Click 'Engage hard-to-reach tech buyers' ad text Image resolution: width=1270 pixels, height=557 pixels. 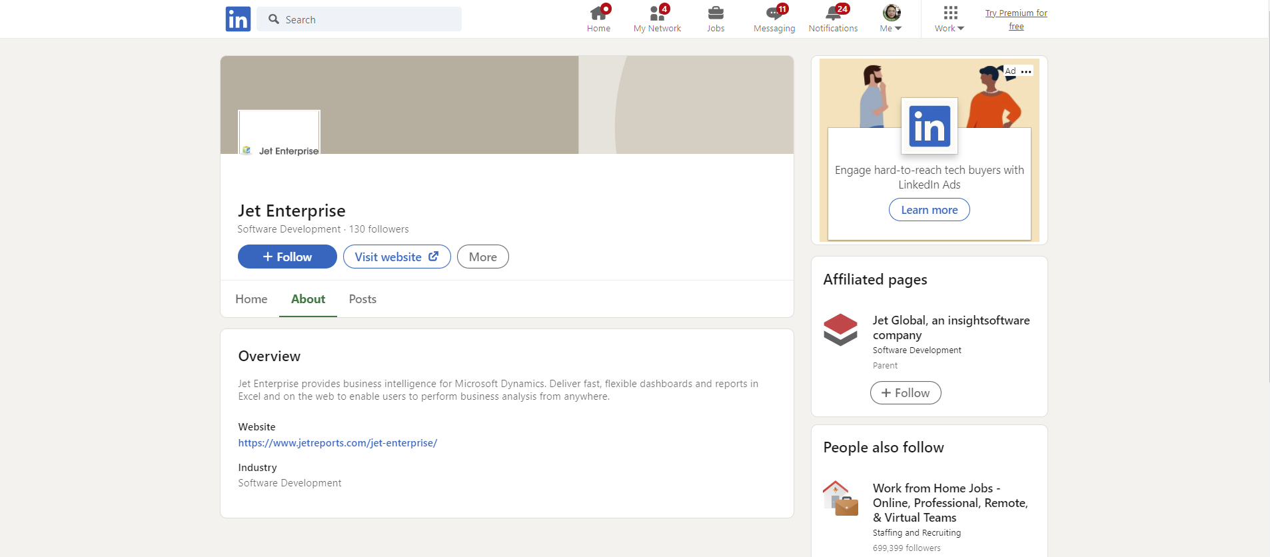click(930, 177)
